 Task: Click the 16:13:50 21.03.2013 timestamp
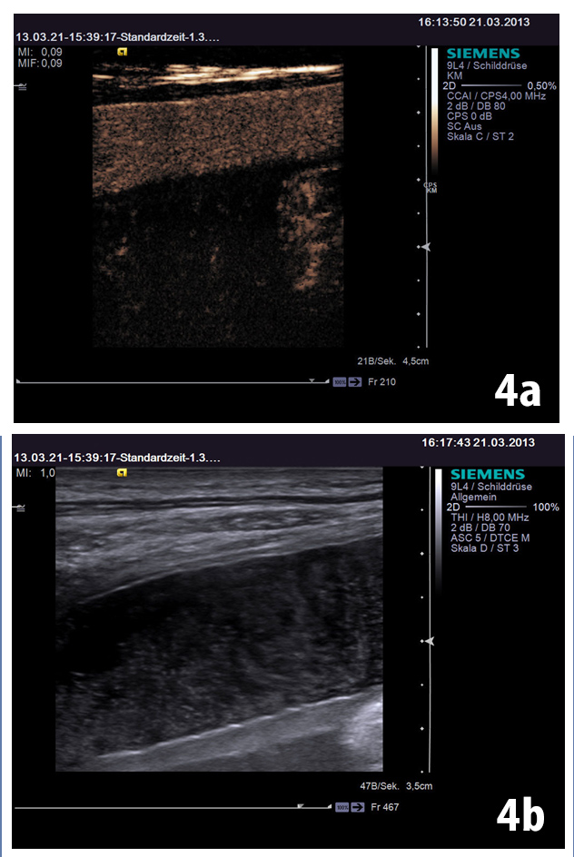click(476, 22)
